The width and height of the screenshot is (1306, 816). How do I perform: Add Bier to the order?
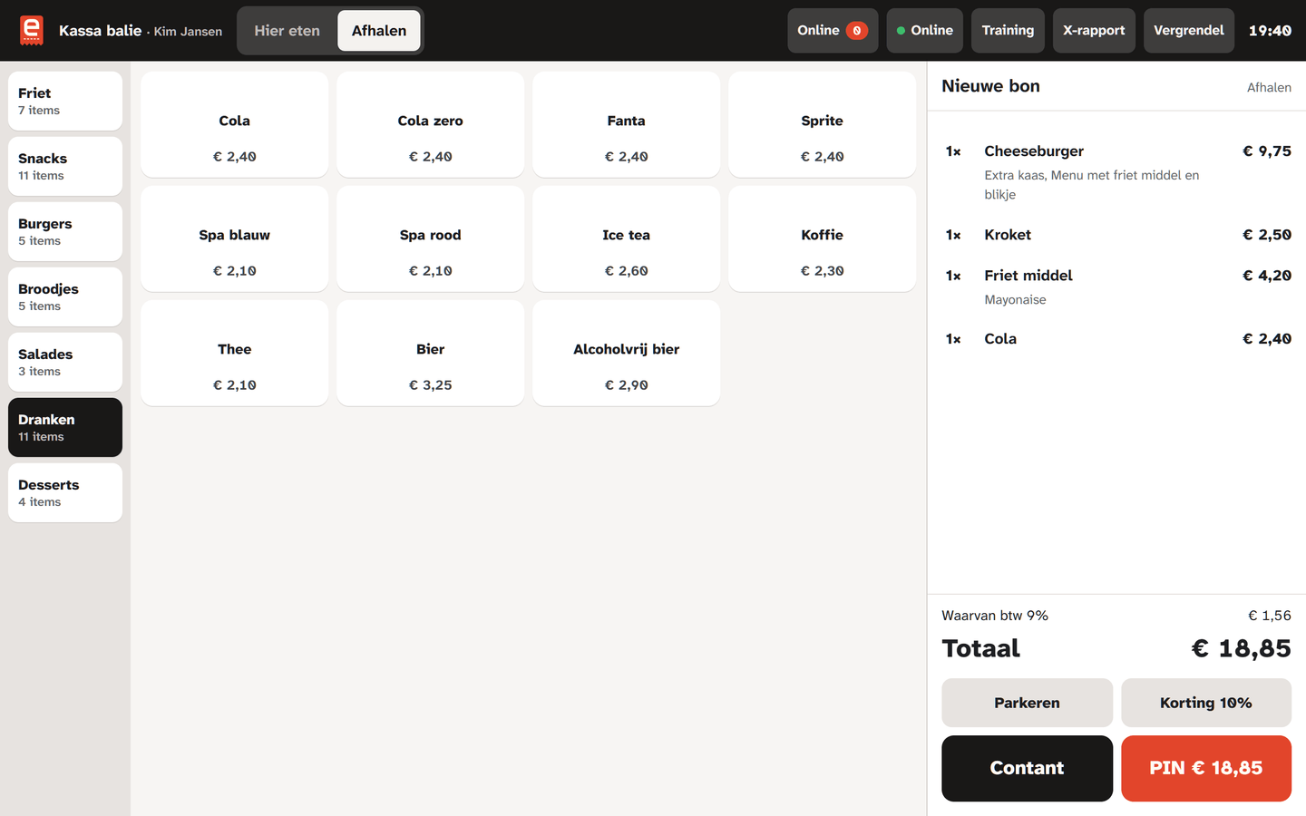[431, 354]
